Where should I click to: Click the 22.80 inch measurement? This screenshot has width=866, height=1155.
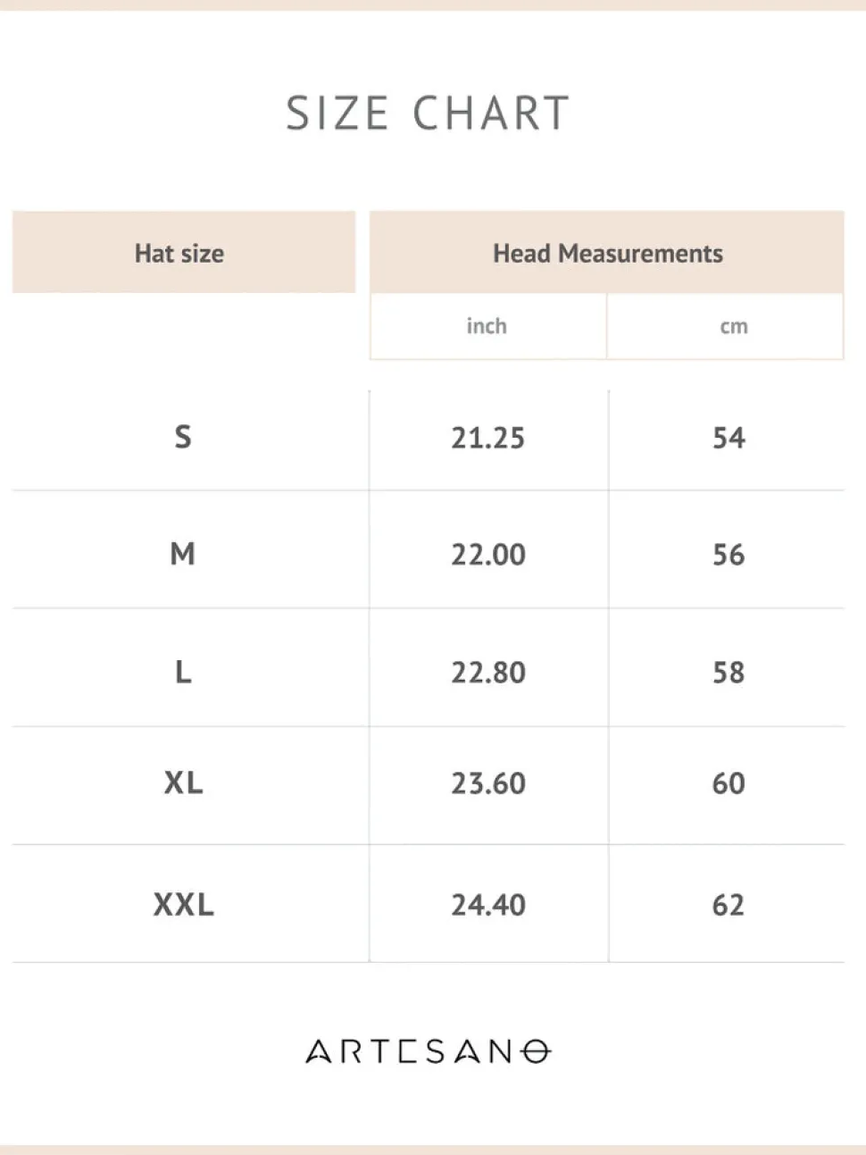[488, 673]
